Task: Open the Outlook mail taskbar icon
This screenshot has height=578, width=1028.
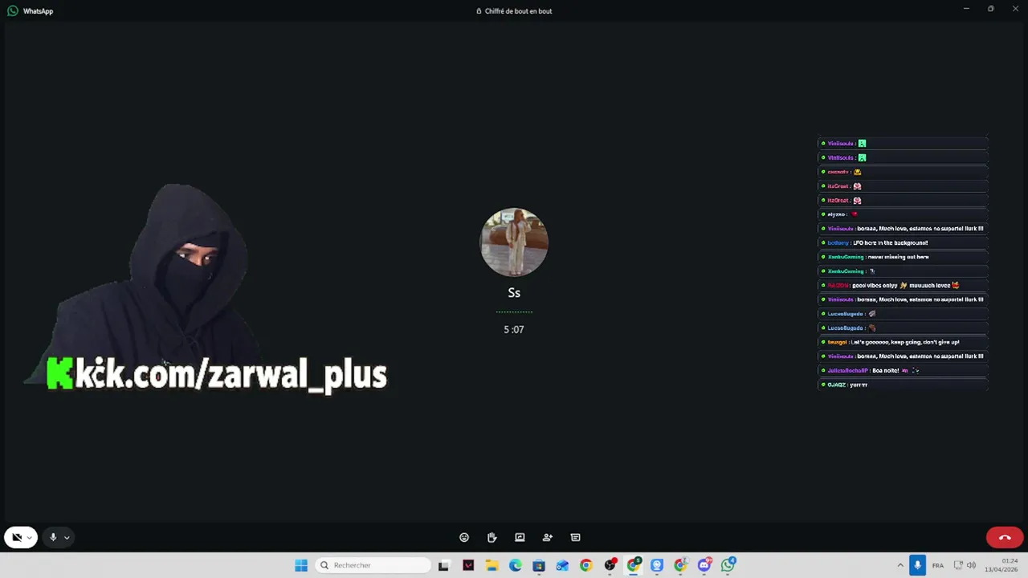Action: (x=562, y=565)
